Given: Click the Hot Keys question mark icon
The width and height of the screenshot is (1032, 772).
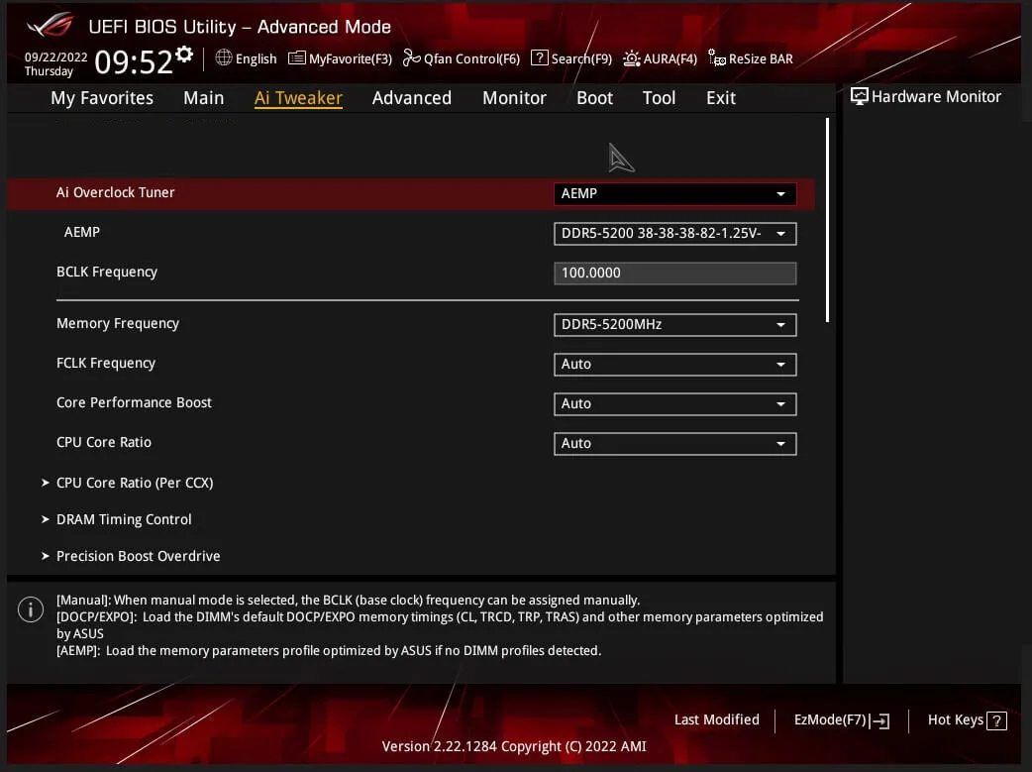Looking at the screenshot, I should point(996,720).
